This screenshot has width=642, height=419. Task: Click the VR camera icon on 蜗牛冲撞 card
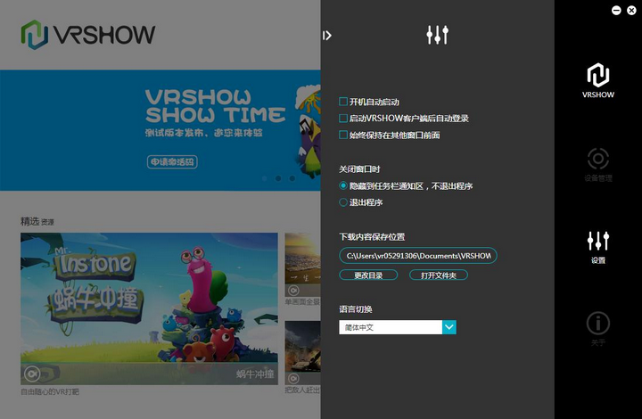point(32,374)
